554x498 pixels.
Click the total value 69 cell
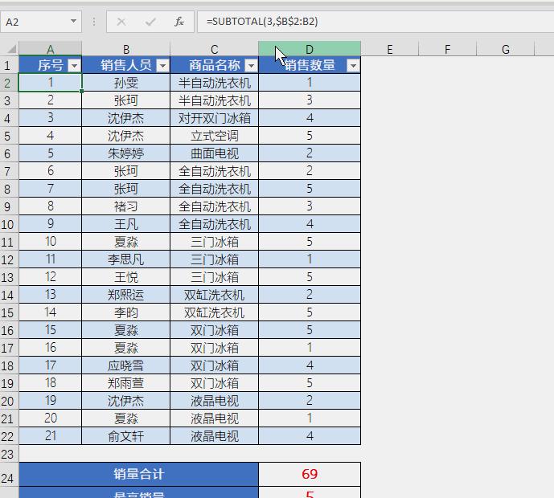(310, 474)
